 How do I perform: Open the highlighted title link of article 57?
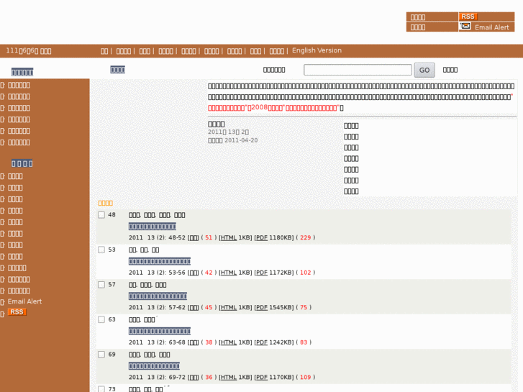coord(158,296)
